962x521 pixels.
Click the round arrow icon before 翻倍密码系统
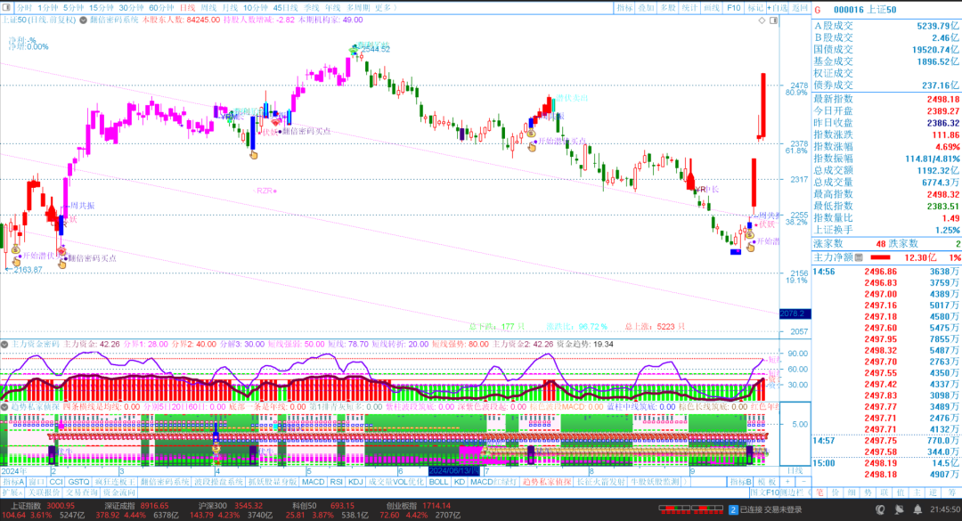[x=84, y=20]
